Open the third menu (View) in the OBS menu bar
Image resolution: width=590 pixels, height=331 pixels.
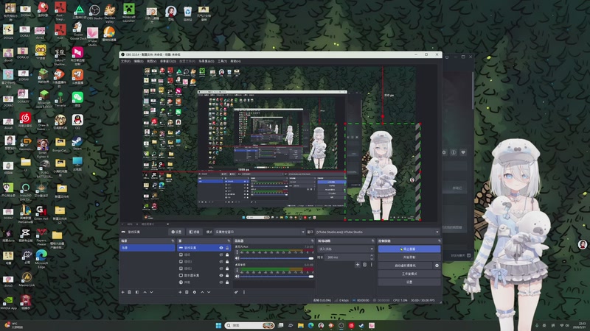151,61
